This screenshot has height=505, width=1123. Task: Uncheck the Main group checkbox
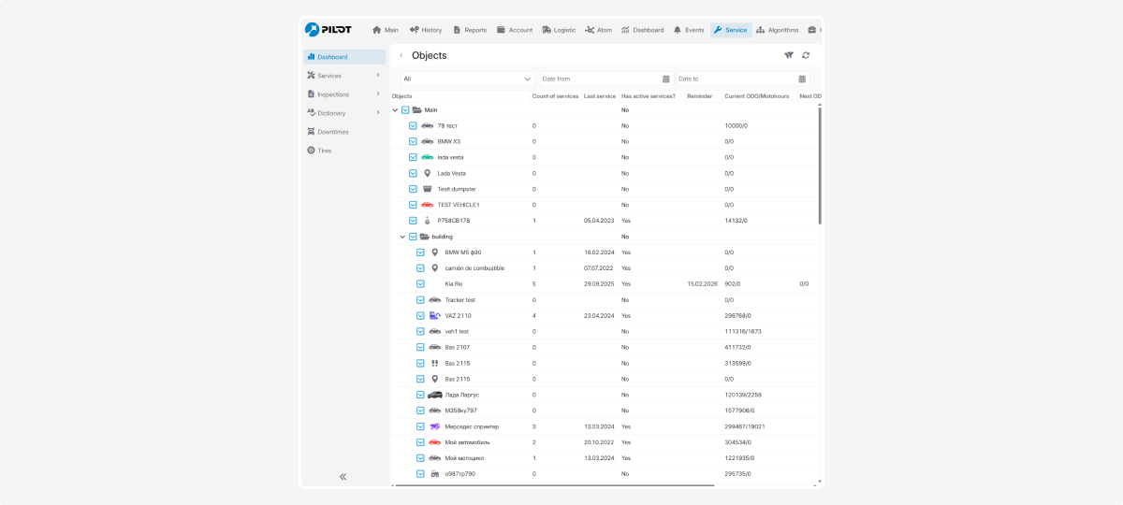coord(405,110)
